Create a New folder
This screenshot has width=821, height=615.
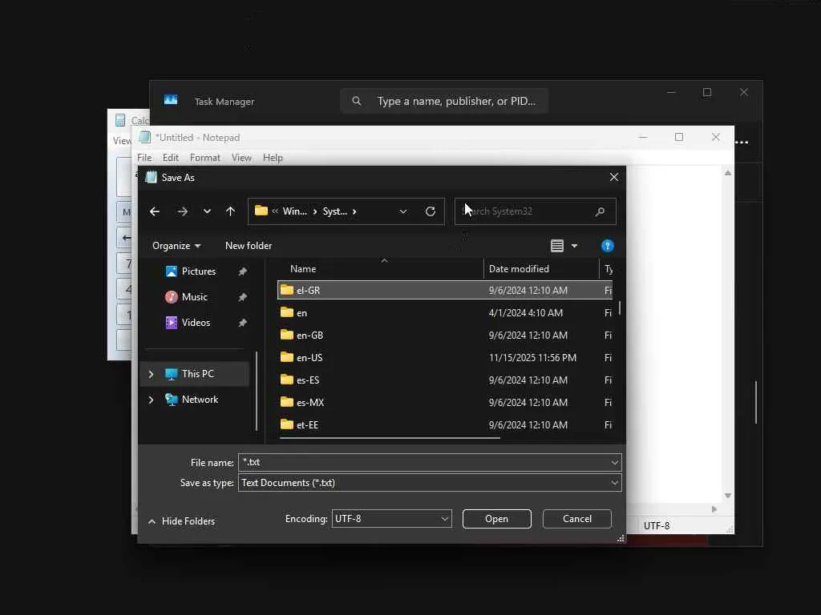tap(249, 246)
